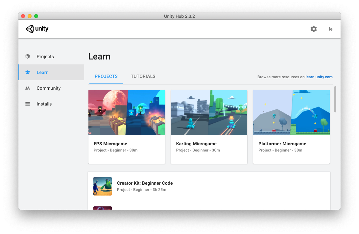The width and height of the screenshot is (359, 234).
Task: Click the FPS Microgame preview image
Action: [127, 112]
